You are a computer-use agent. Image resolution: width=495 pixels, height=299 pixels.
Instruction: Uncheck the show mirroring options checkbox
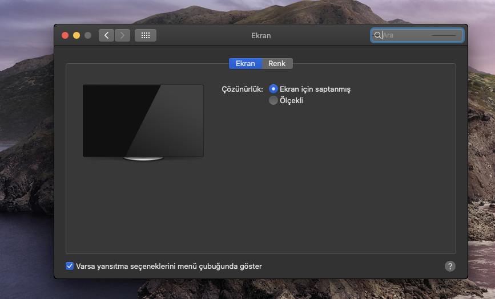click(70, 266)
